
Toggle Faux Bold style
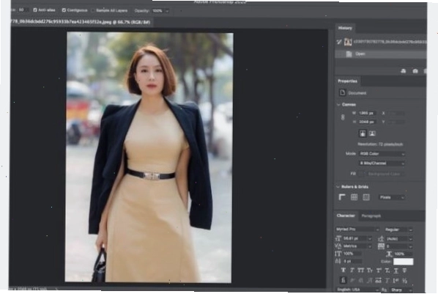click(x=344, y=271)
